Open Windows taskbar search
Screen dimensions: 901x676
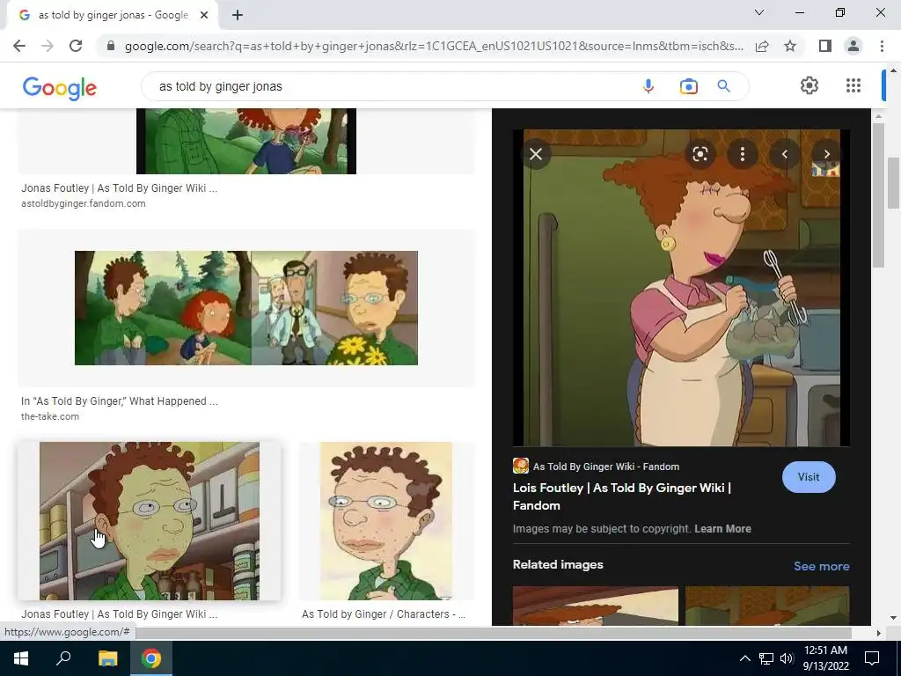pos(63,658)
